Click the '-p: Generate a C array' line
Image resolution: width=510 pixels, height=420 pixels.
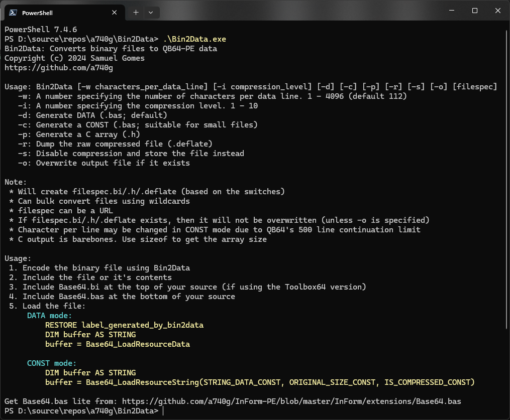(79, 134)
